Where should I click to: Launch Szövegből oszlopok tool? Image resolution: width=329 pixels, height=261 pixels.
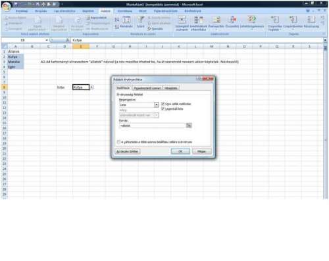tap(182, 23)
